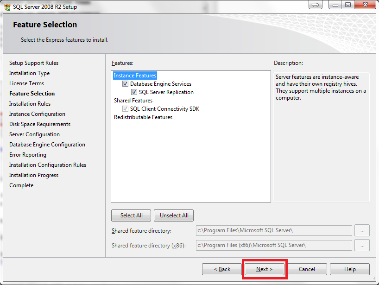This screenshot has height=285, width=379.
Task: Click Installation Type step
Action: click(x=30, y=73)
